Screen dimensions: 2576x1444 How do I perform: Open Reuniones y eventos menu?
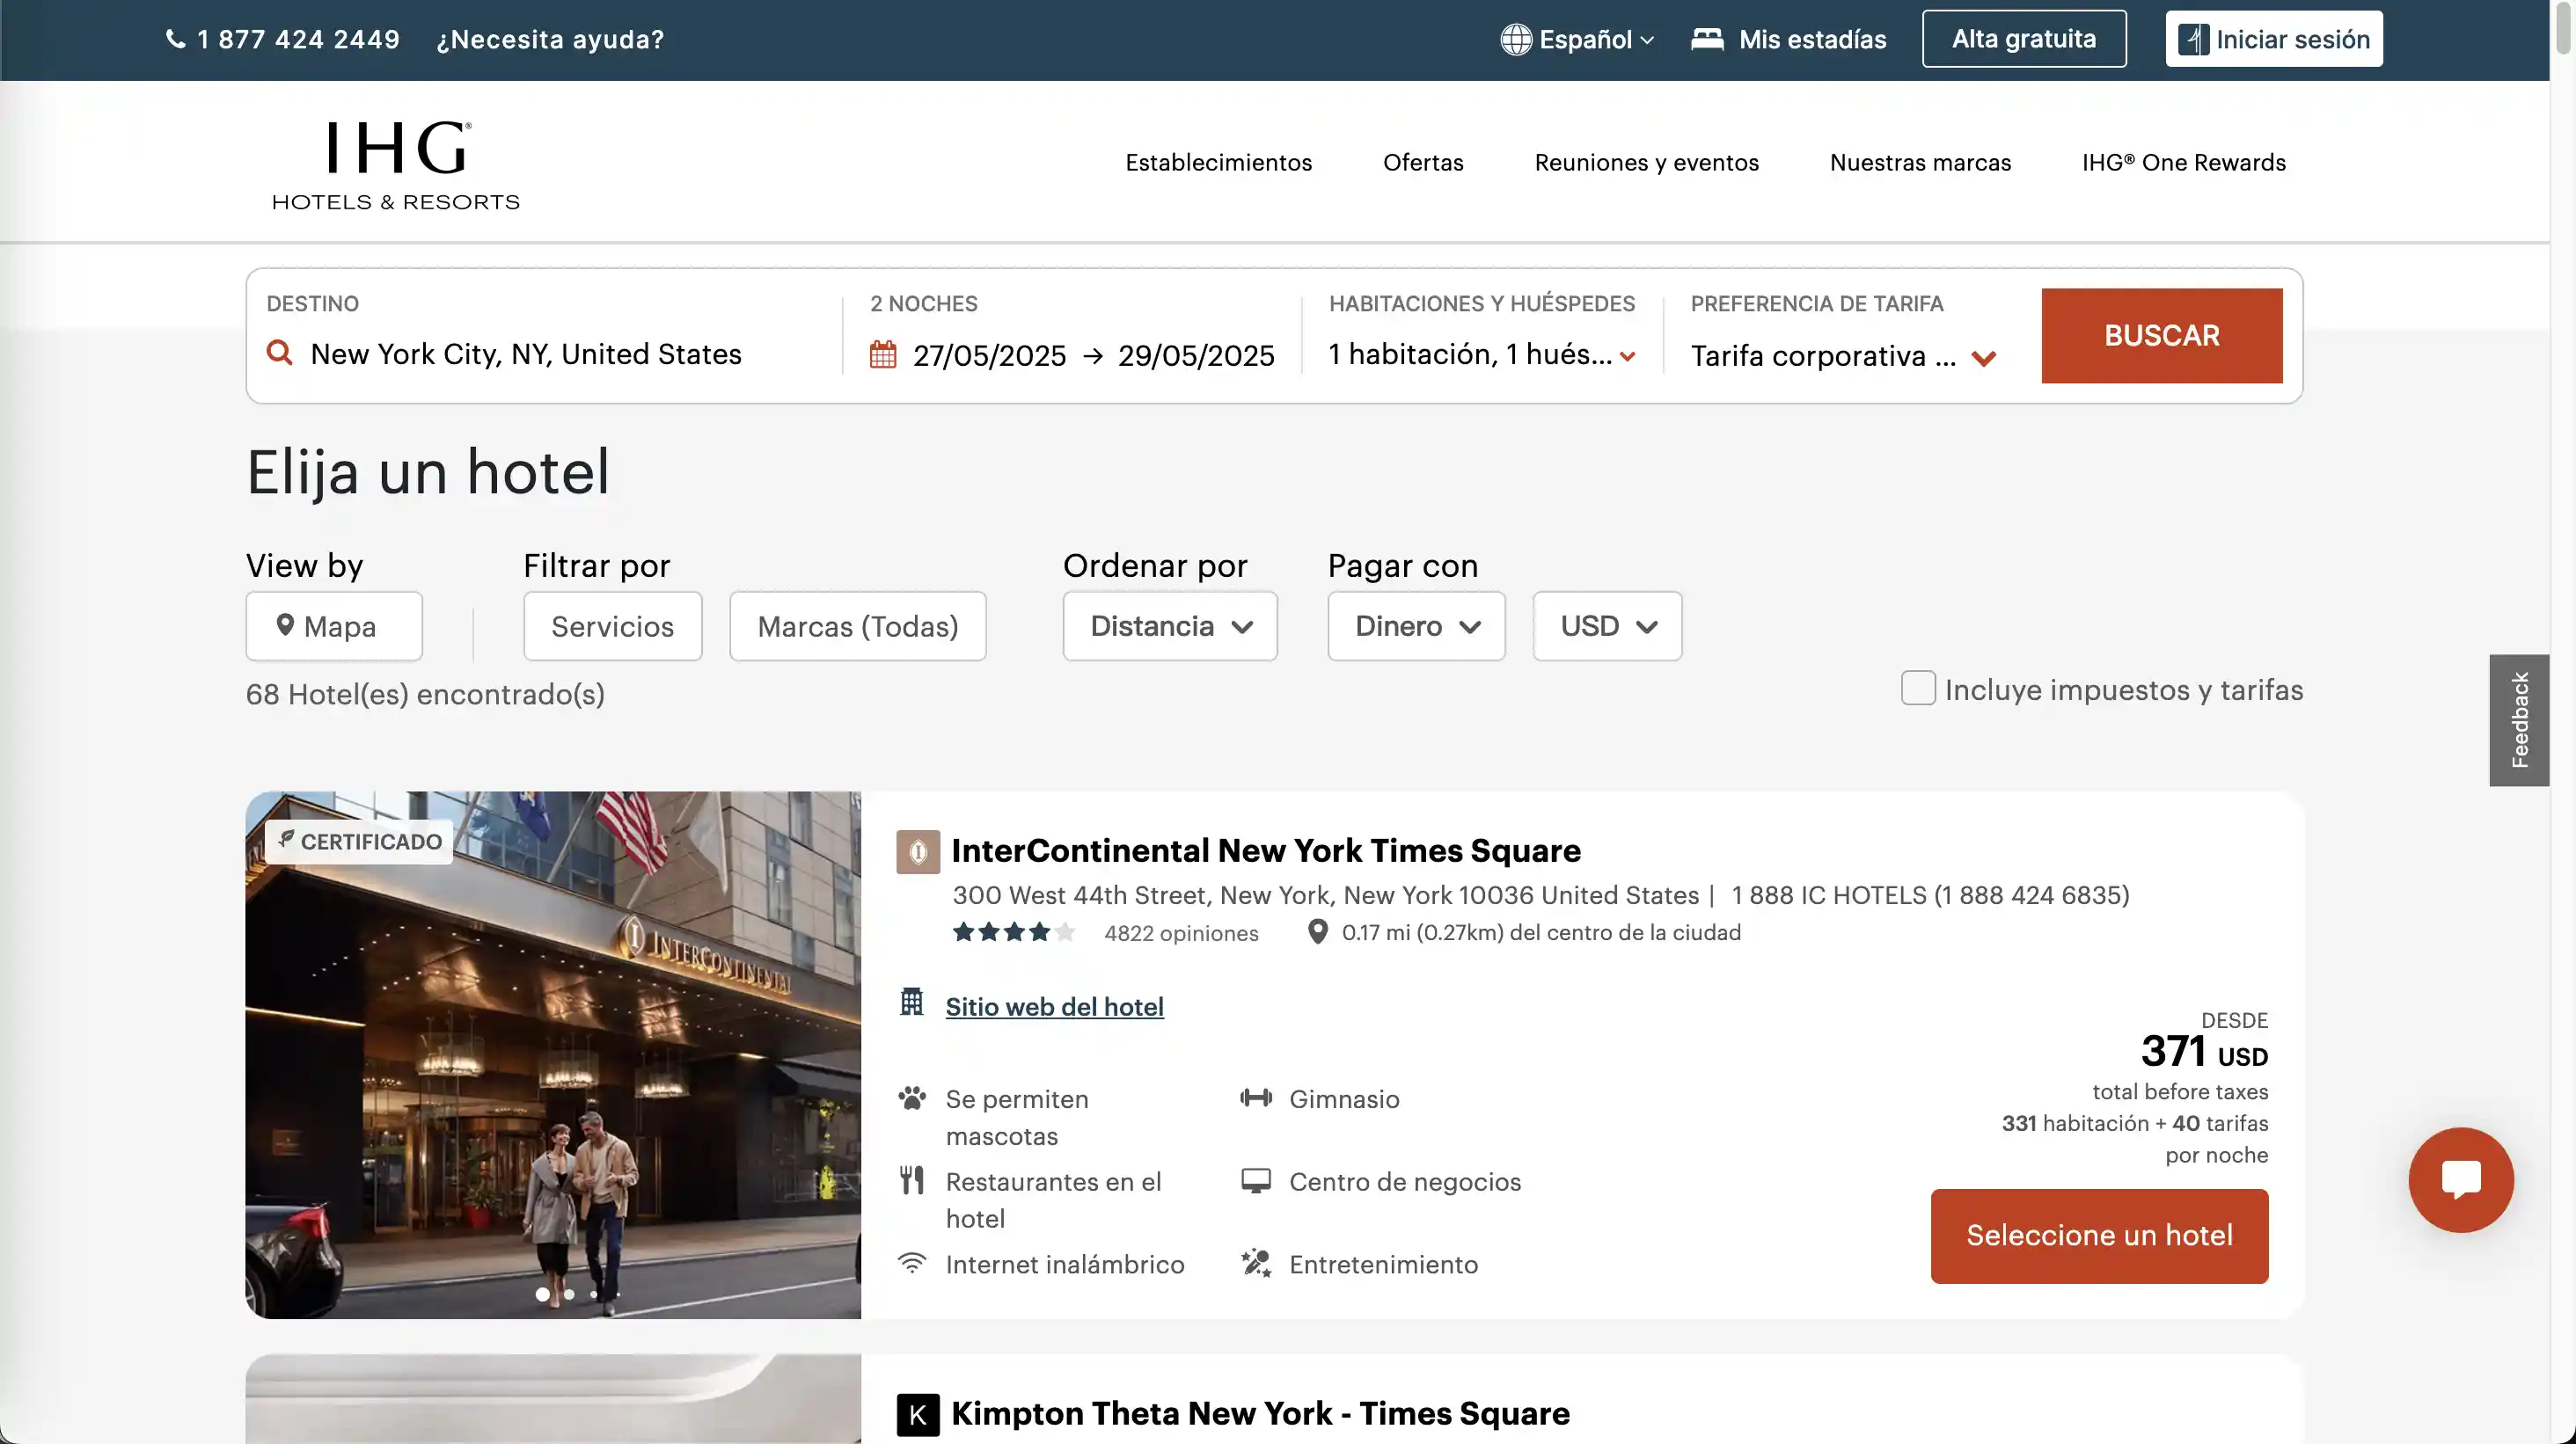point(1646,162)
